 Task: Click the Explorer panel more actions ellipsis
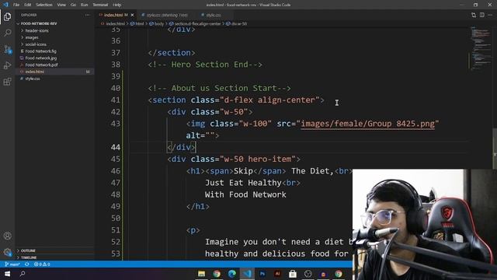click(87, 15)
